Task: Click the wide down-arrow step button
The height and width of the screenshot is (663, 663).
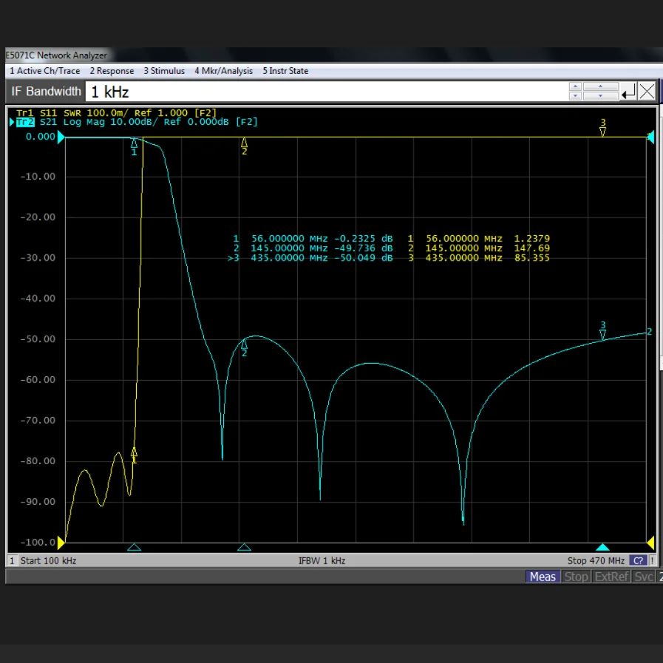Action: (600, 96)
